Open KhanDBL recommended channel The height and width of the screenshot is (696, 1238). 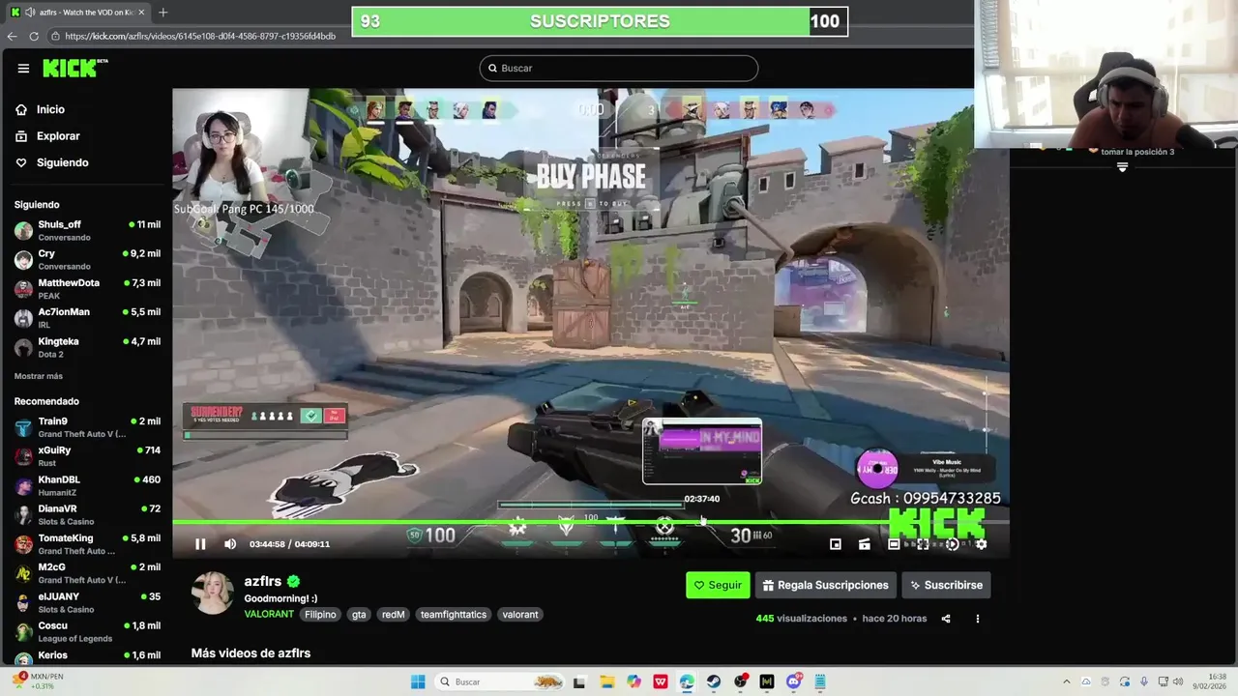(86, 485)
